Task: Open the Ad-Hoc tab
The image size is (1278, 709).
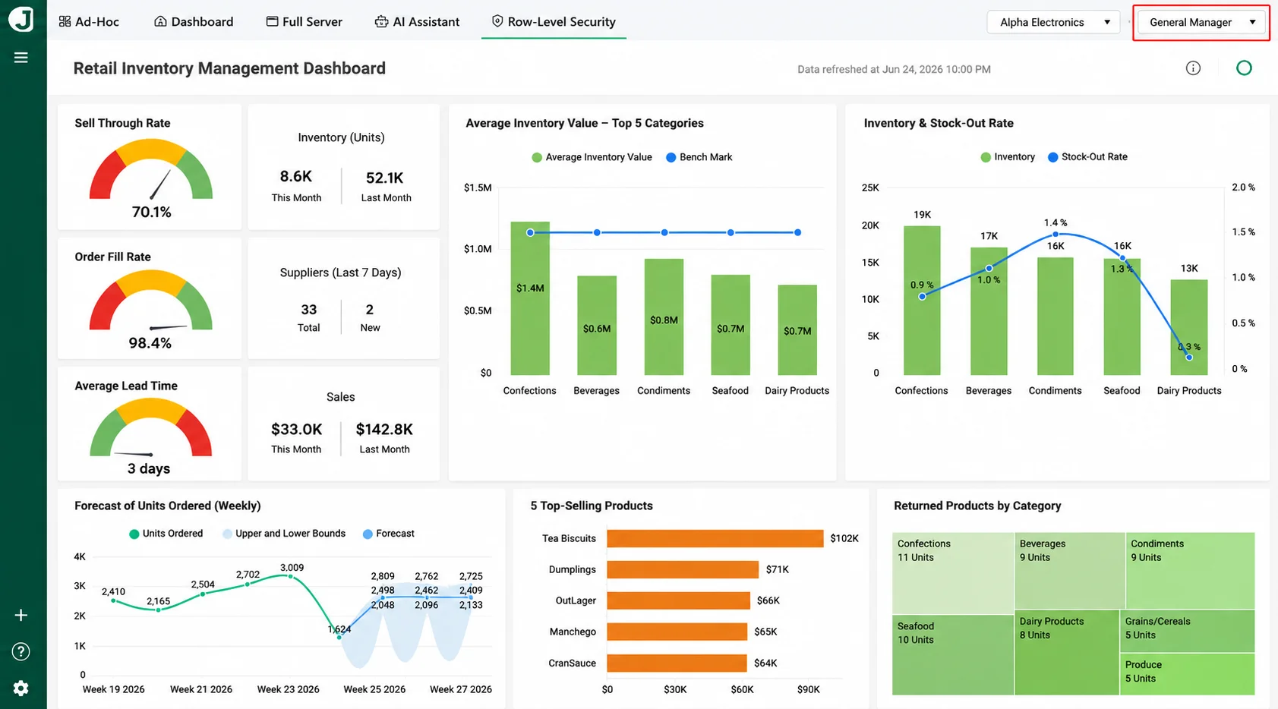Action: click(x=89, y=21)
